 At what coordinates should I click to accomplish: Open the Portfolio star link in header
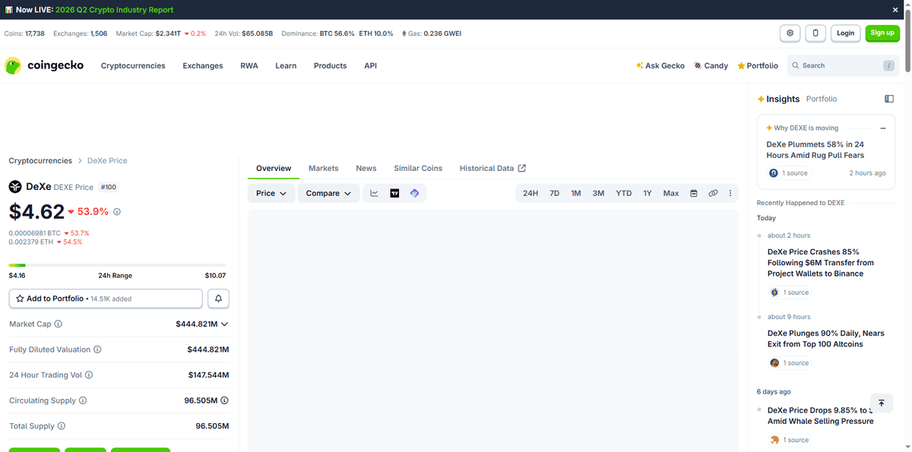pyautogui.click(x=758, y=66)
